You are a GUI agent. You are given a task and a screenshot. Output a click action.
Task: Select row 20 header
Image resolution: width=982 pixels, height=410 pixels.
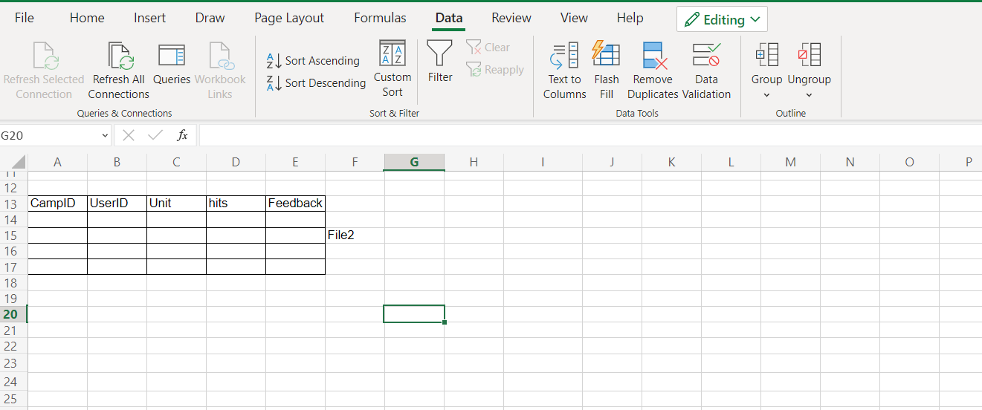pyautogui.click(x=13, y=314)
